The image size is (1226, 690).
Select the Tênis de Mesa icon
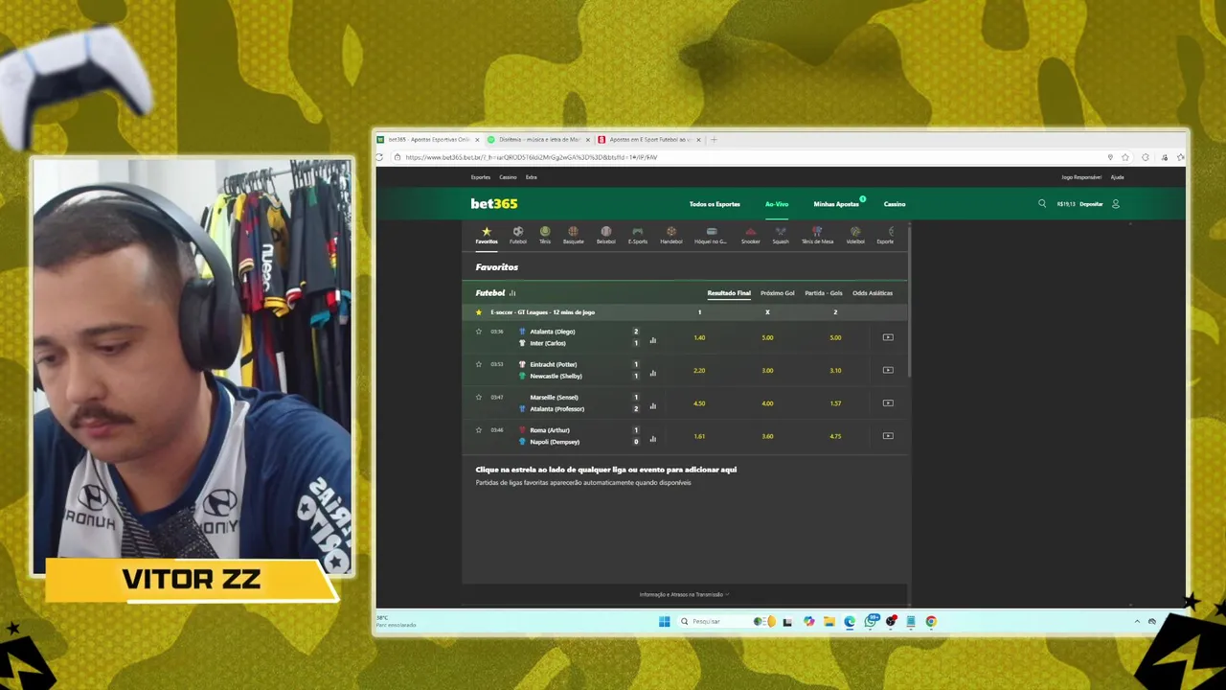tap(817, 235)
